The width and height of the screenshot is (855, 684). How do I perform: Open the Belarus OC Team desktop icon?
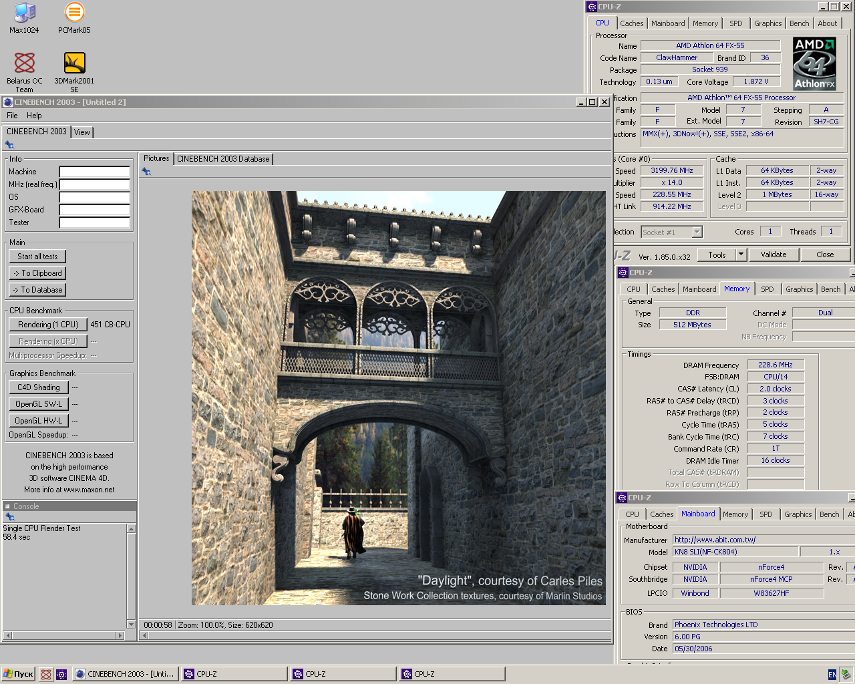24,72
